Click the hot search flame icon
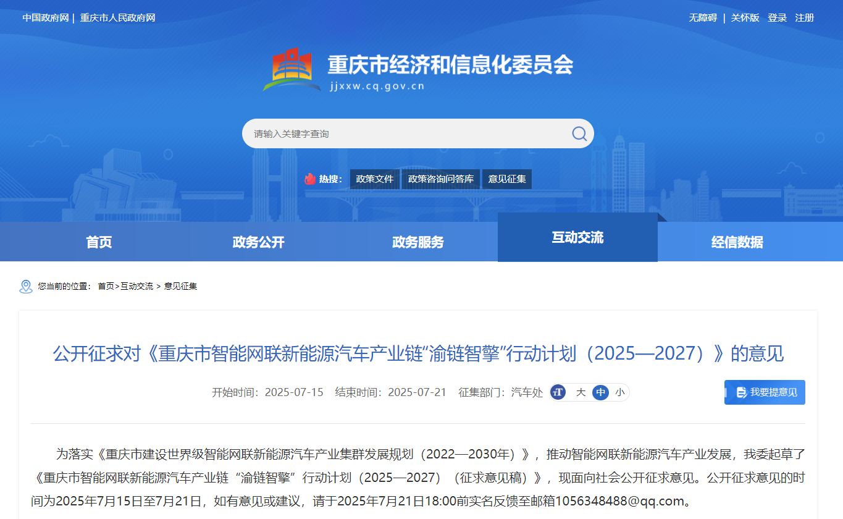The width and height of the screenshot is (843, 519). 310,179
